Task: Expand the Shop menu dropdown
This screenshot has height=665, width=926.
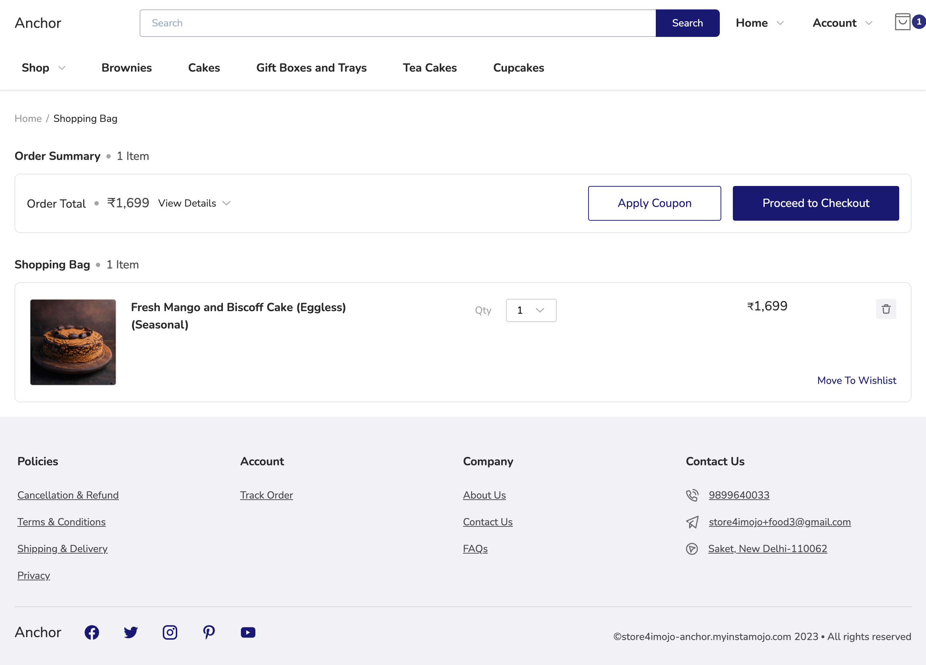Action: [43, 68]
